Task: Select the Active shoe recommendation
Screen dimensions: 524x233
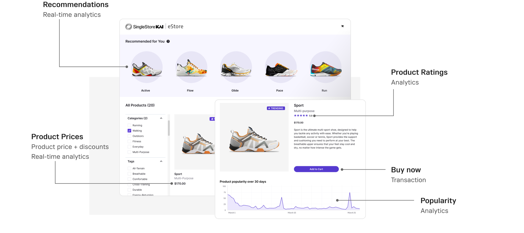Action: coord(146,67)
